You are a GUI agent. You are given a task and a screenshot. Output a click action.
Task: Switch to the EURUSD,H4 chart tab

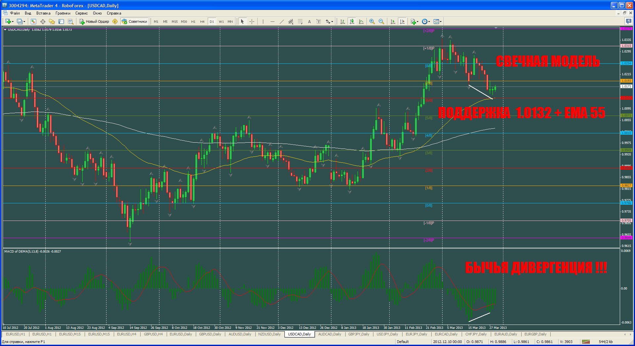coord(127,334)
